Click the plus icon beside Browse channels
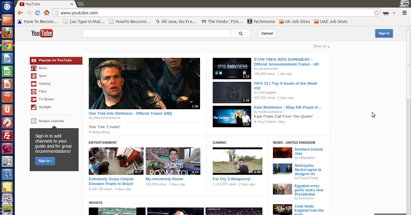Image resolution: width=411 pixels, height=215 pixels. [34, 121]
